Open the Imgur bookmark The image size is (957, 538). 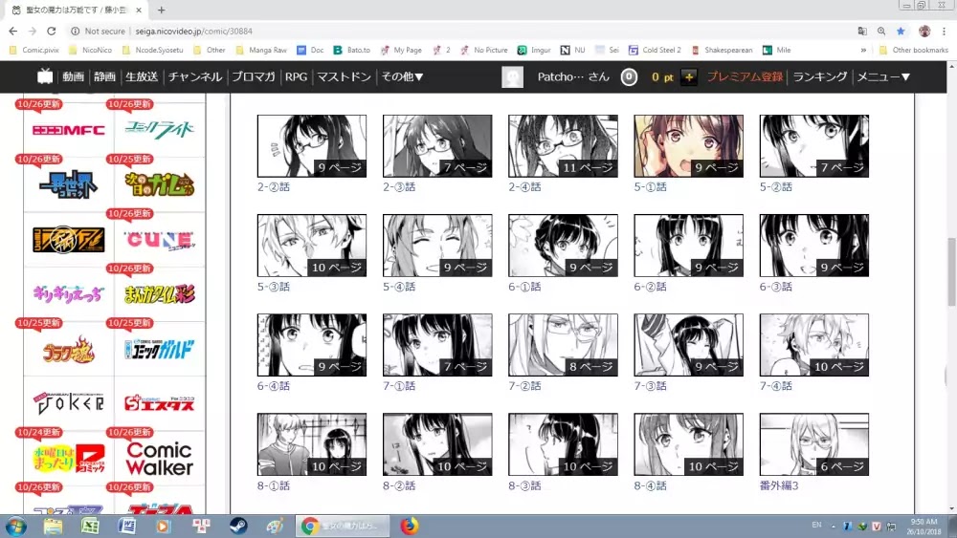[x=535, y=50]
